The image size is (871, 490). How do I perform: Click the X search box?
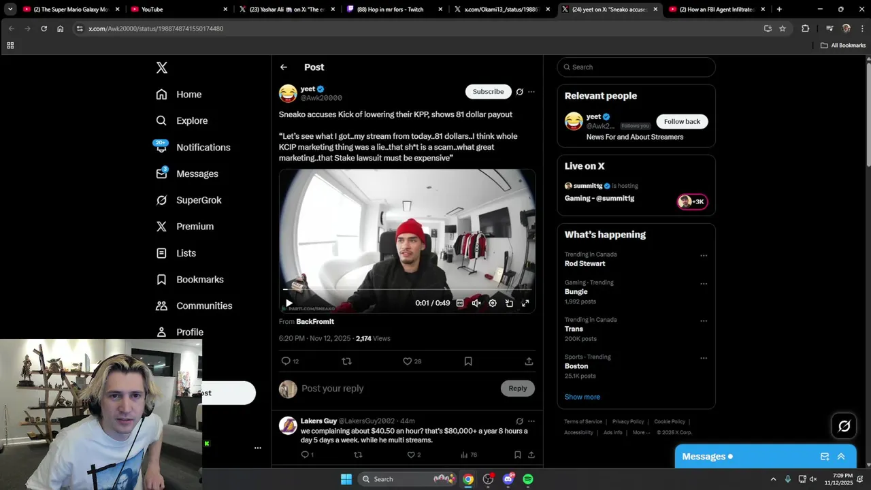[636, 67]
